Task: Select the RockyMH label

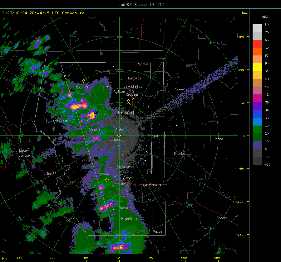Action: click(82, 87)
